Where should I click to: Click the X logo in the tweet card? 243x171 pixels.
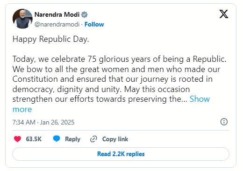pyautogui.click(x=224, y=14)
